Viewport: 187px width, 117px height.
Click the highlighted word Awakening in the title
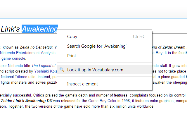[40, 29]
